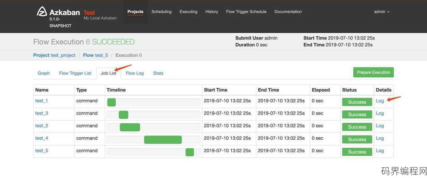Open the History page
This screenshot has height=178, width=427.
pyautogui.click(x=212, y=12)
